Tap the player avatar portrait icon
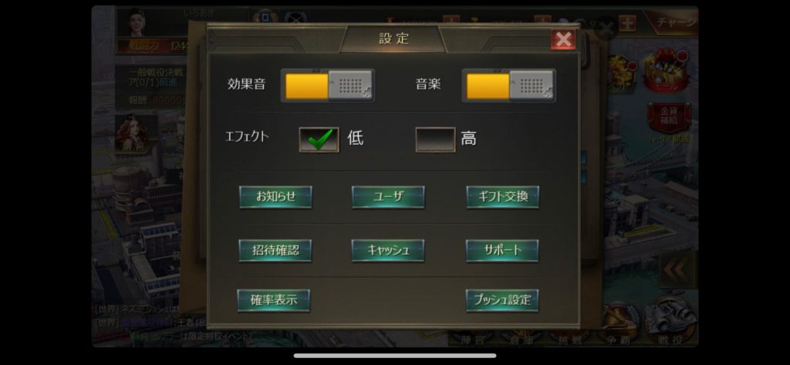 137,22
